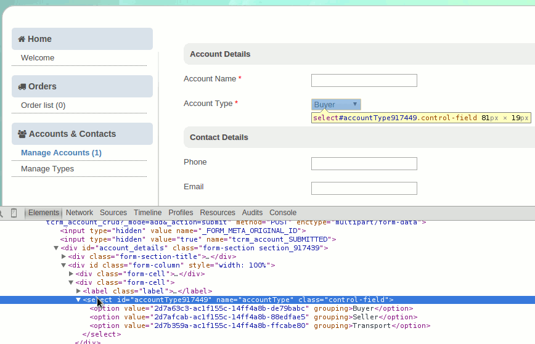
Task: Click the Home house icon in sidebar
Action: pos(22,39)
